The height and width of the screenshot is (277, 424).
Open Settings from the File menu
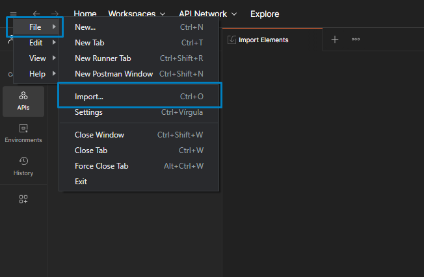pos(139,112)
